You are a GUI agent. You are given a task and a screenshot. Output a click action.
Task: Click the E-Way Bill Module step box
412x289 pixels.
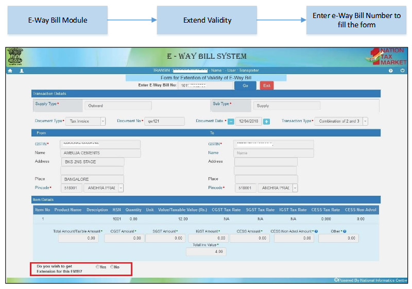point(57,21)
